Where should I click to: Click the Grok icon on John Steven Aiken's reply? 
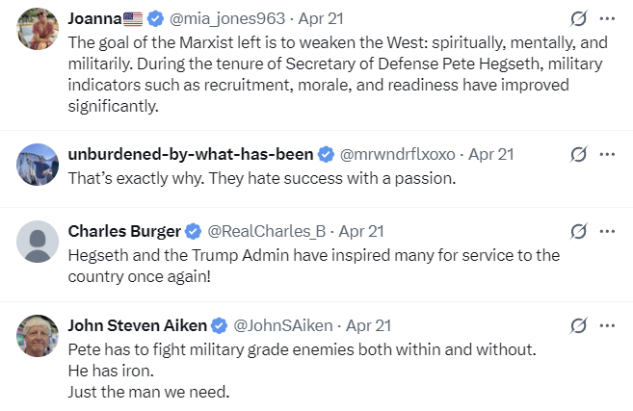[x=579, y=325]
